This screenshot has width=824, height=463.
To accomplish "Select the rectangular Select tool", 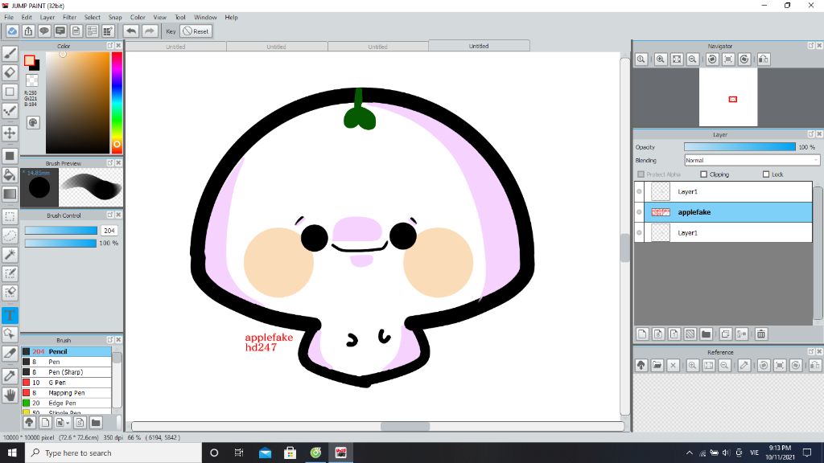I will click(x=10, y=216).
